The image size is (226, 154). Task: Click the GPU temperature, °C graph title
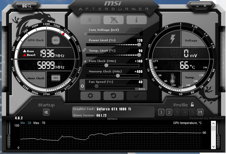coord(187,123)
